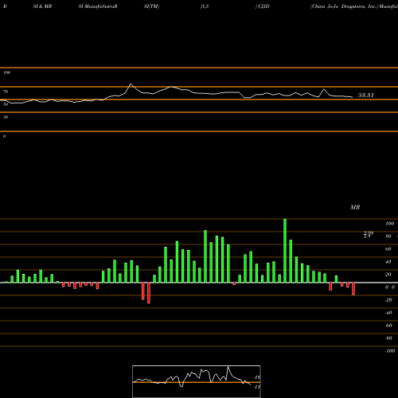Click the -80 label on the MR axis
This screenshot has width=398, height=398.
click(x=388, y=338)
